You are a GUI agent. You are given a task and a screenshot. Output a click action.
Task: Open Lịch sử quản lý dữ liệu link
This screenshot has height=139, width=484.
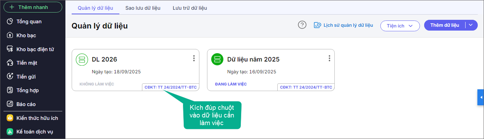(348, 25)
